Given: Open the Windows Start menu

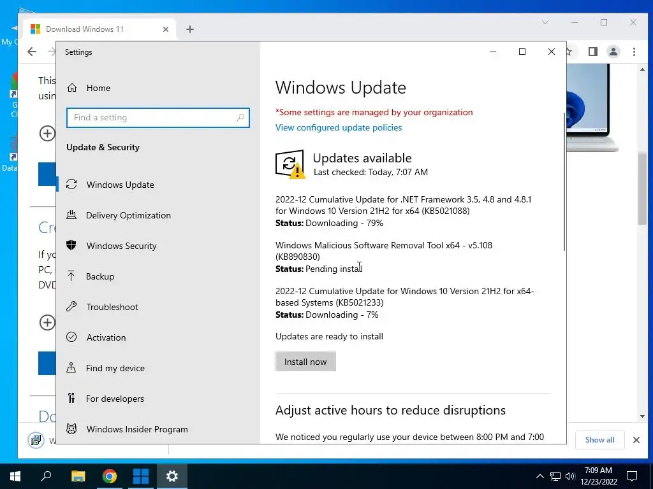Looking at the screenshot, I should coord(15,476).
